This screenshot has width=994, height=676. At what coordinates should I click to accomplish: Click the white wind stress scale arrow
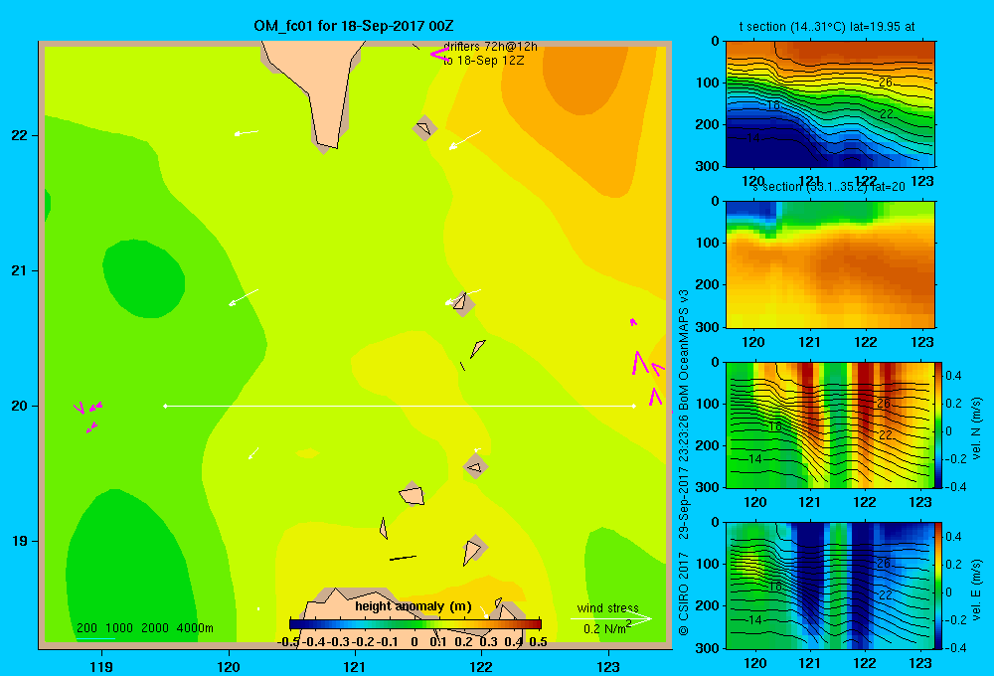click(610, 618)
